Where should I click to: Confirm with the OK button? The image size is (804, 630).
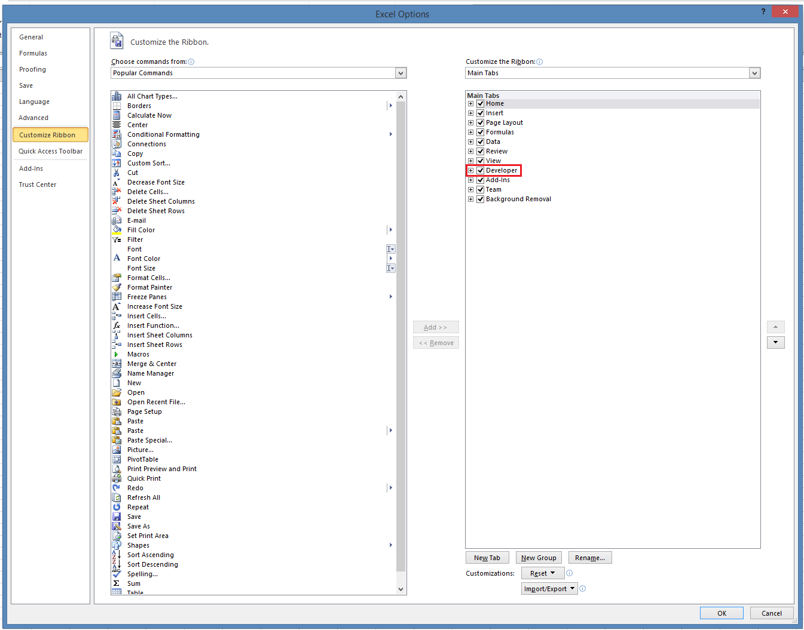click(722, 613)
